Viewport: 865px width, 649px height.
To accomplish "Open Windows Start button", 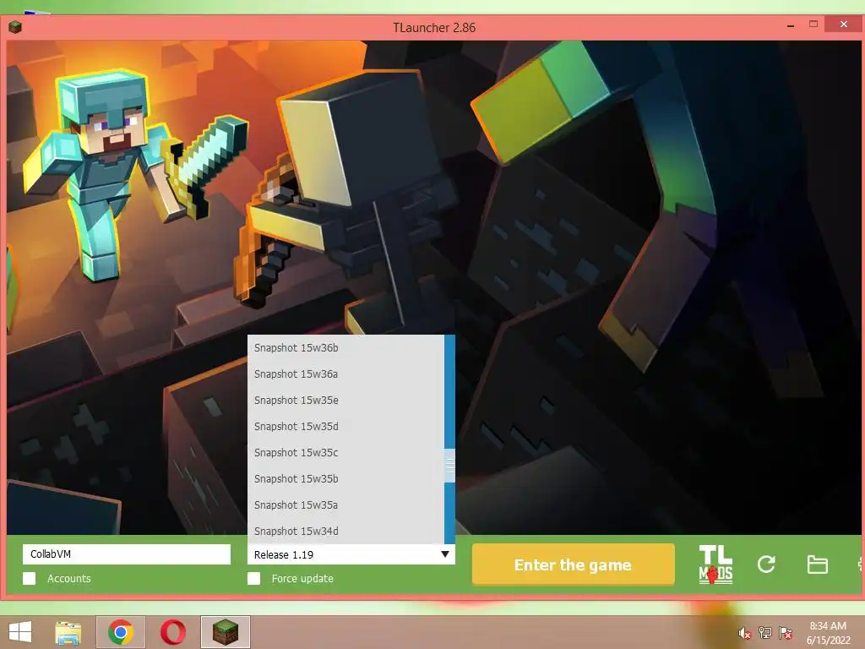I will (x=20, y=632).
